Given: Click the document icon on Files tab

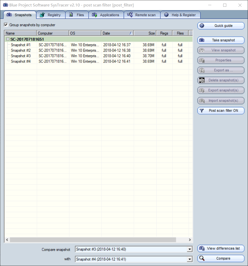Looking at the screenshot, I should point(71,14).
